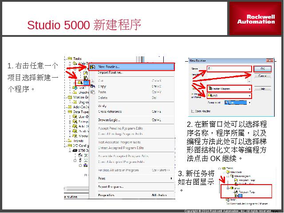Click the 1756 Backplane chassis icon
The image size is (284, 213).
(x=75, y=150)
